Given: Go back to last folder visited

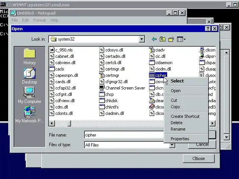Looking at the screenshot, I should [154, 39].
